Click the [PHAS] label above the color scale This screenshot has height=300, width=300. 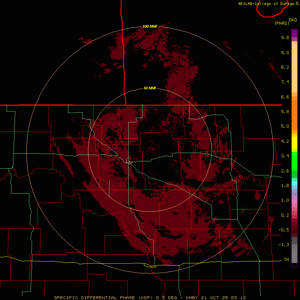pyautogui.click(x=282, y=23)
